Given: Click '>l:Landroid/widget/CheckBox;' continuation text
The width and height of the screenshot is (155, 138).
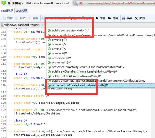Looking at the screenshot, I should (x=37, y=114).
